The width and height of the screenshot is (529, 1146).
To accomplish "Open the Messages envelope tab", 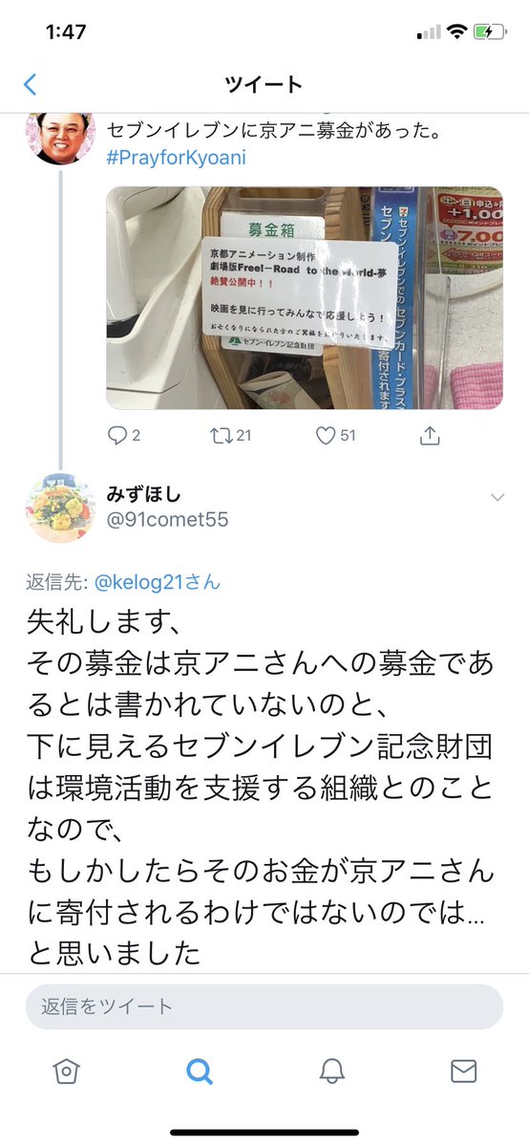I will click(464, 1071).
